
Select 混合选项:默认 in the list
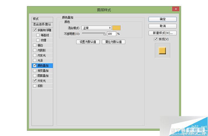point(42,24)
